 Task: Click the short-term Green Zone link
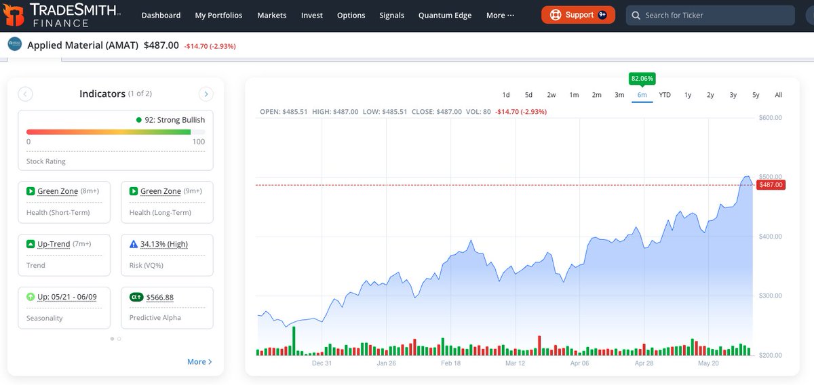(x=58, y=191)
